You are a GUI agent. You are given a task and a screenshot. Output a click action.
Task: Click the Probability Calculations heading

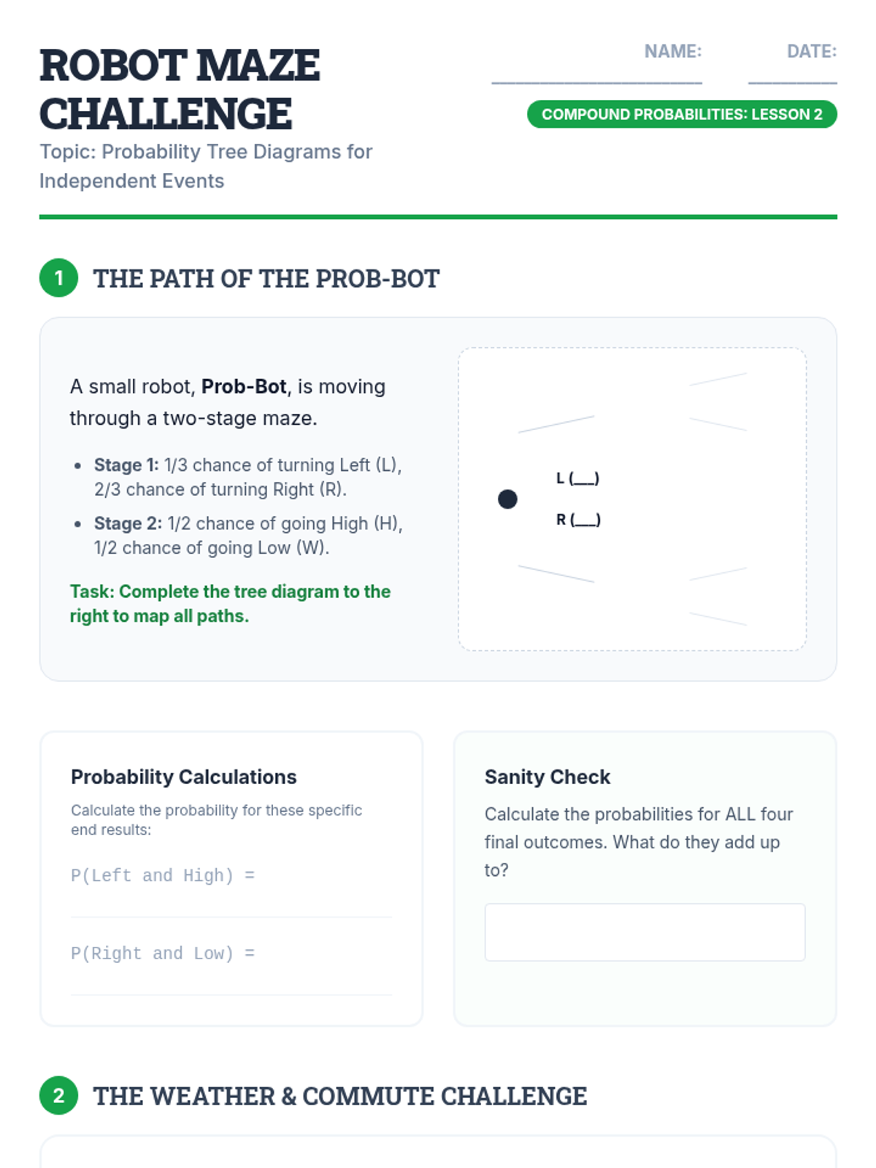pos(184,777)
